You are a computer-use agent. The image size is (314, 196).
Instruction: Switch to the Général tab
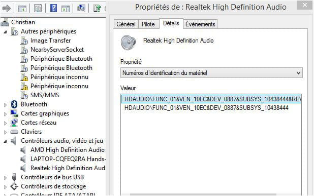pos(126,24)
